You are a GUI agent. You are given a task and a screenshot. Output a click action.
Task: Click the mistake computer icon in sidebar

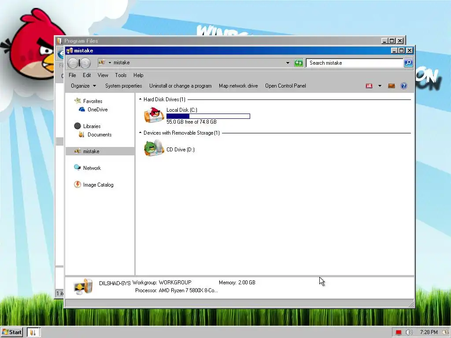(x=78, y=151)
